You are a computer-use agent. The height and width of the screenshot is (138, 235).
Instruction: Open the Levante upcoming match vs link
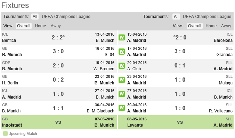[180, 122]
